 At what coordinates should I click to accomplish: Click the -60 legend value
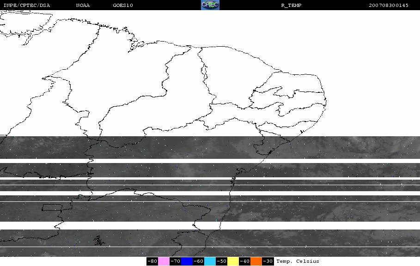click(x=199, y=261)
